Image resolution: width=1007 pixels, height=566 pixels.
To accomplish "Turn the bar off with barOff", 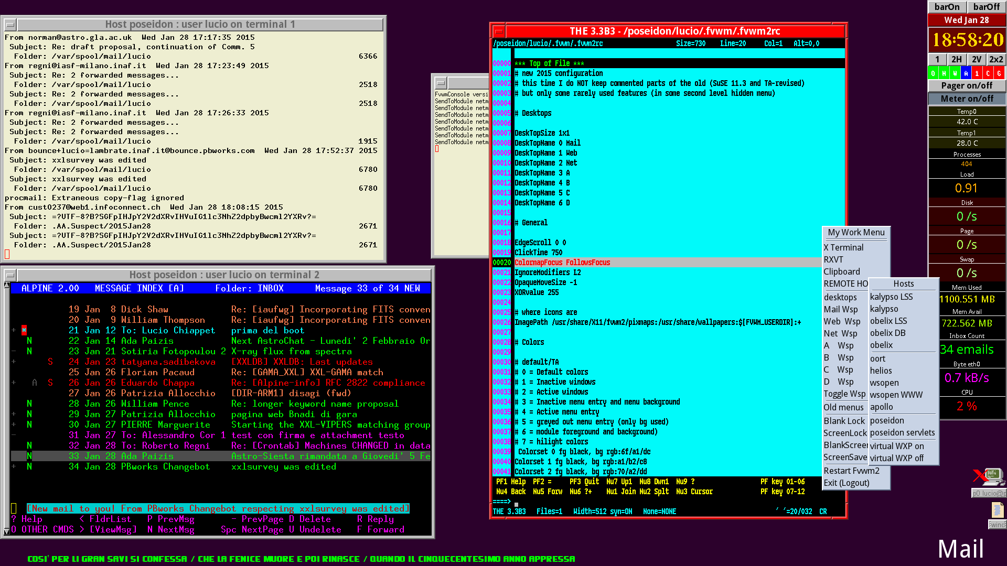I will pyautogui.click(x=986, y=7).
